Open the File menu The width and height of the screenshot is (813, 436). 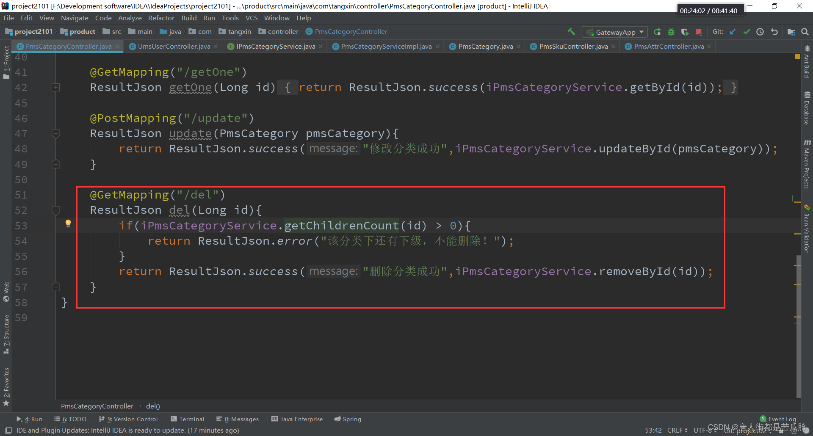tap(8, 18)
